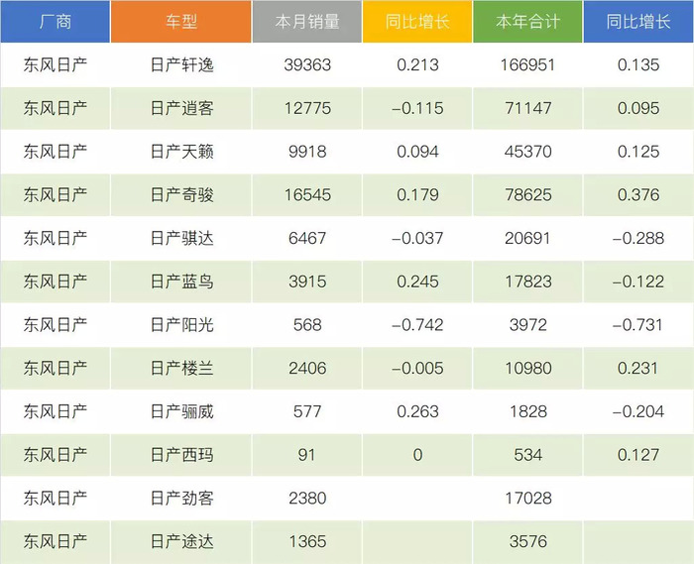Select the 本年合计 column header
This screenshot has width=694, height=564.
coord(527,22)
